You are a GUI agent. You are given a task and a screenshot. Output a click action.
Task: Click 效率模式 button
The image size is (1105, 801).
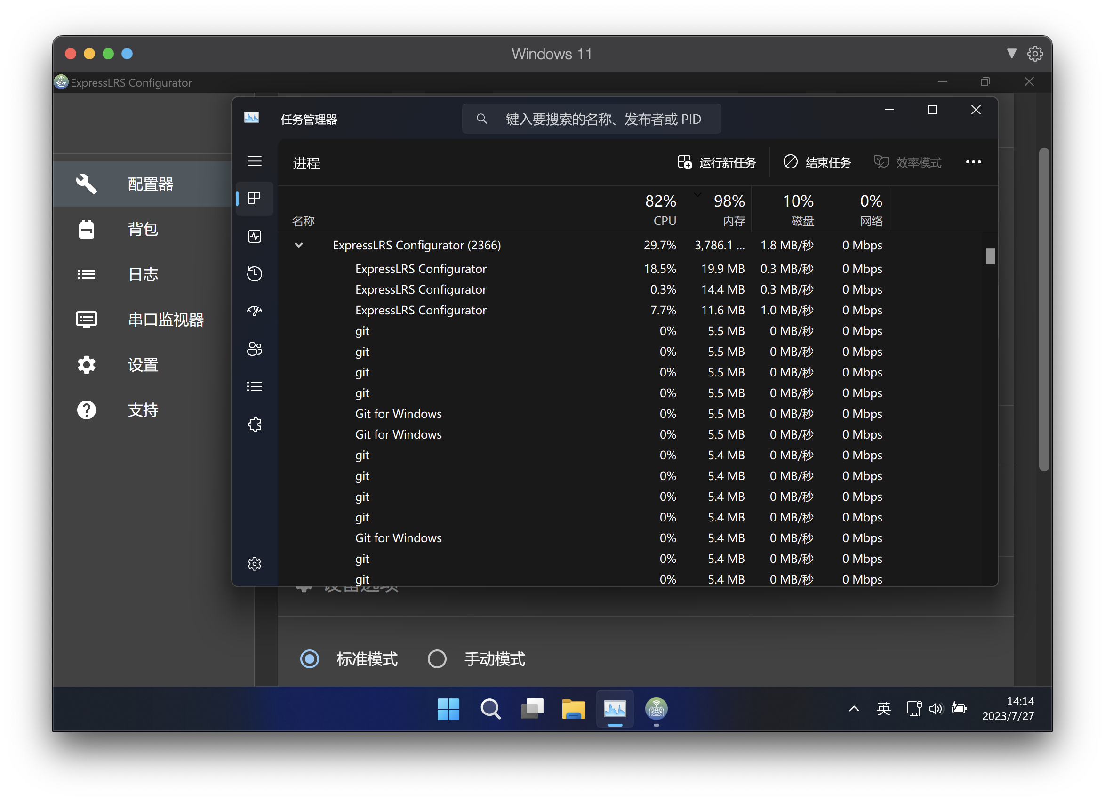pos(908,162)
